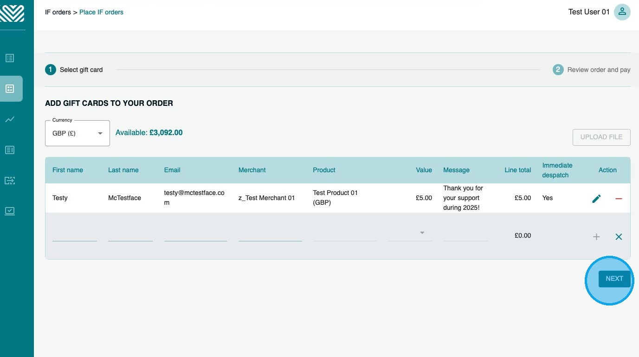
Task: Edit the Testy McTestface order row
Action: (596, 198)
